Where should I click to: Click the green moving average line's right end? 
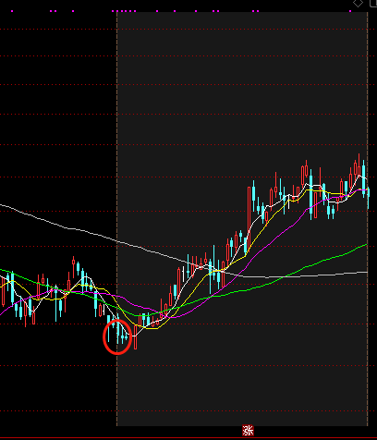pyautogui.click(x=366, y=245)
